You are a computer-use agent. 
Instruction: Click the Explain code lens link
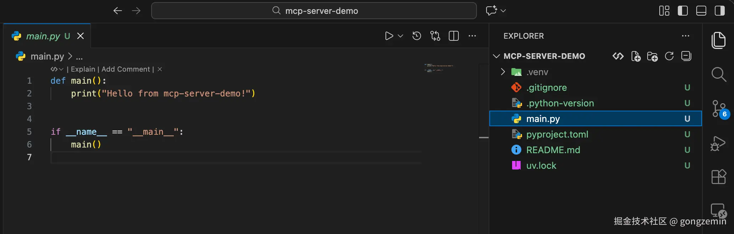click(x=83, y=69)
